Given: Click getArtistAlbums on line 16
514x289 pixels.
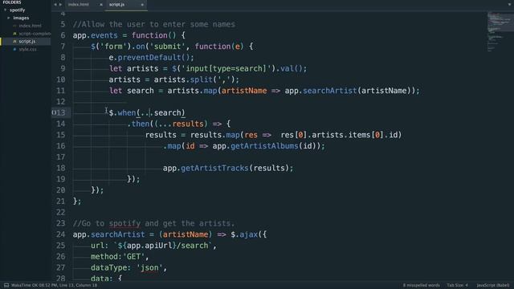Looking at the screenshot, I should click(264, 146).
